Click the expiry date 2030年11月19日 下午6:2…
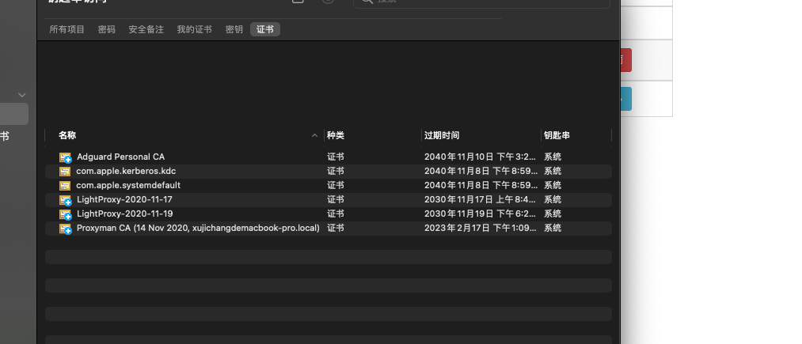 (481, 214)
